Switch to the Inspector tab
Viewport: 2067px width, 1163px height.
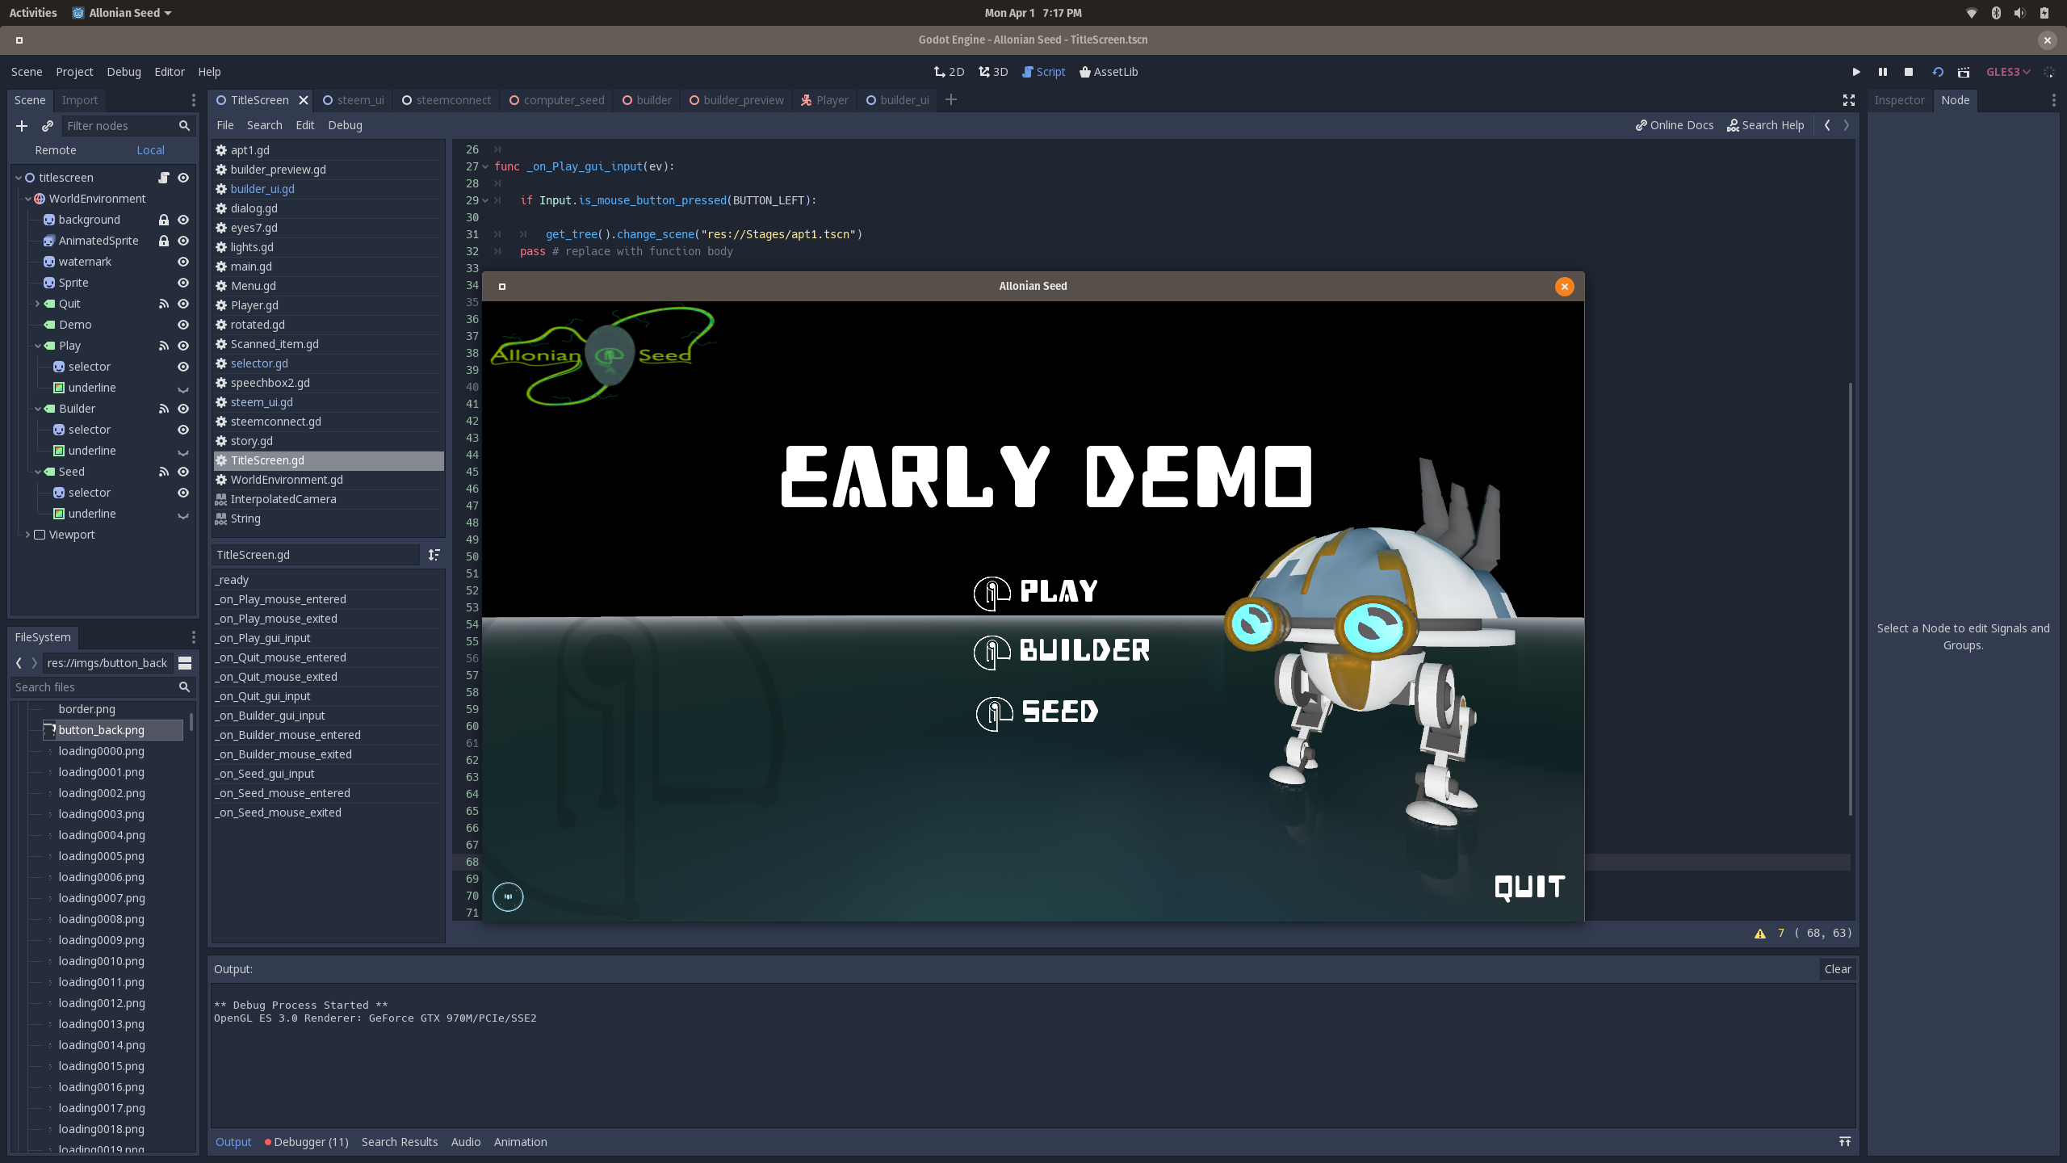point(1899,100)
